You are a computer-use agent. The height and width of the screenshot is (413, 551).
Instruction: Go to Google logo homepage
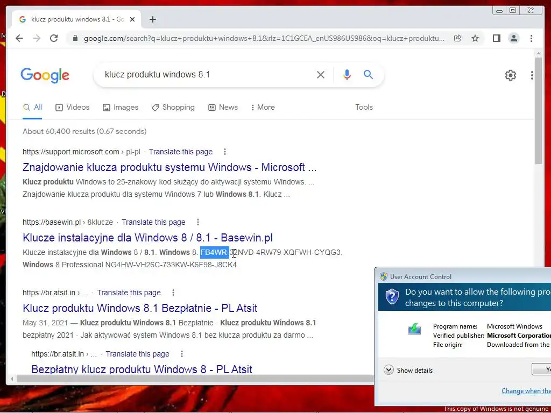(45, 75)
